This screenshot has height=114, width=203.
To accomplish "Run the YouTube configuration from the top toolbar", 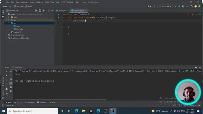I will 175,6.
